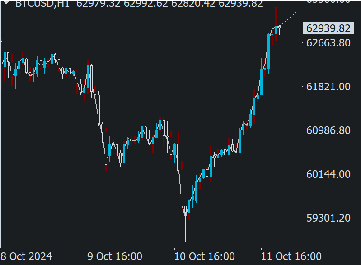Click the 11 Oct 16:00 time label
361x265 pixels.
coord(291,256)
